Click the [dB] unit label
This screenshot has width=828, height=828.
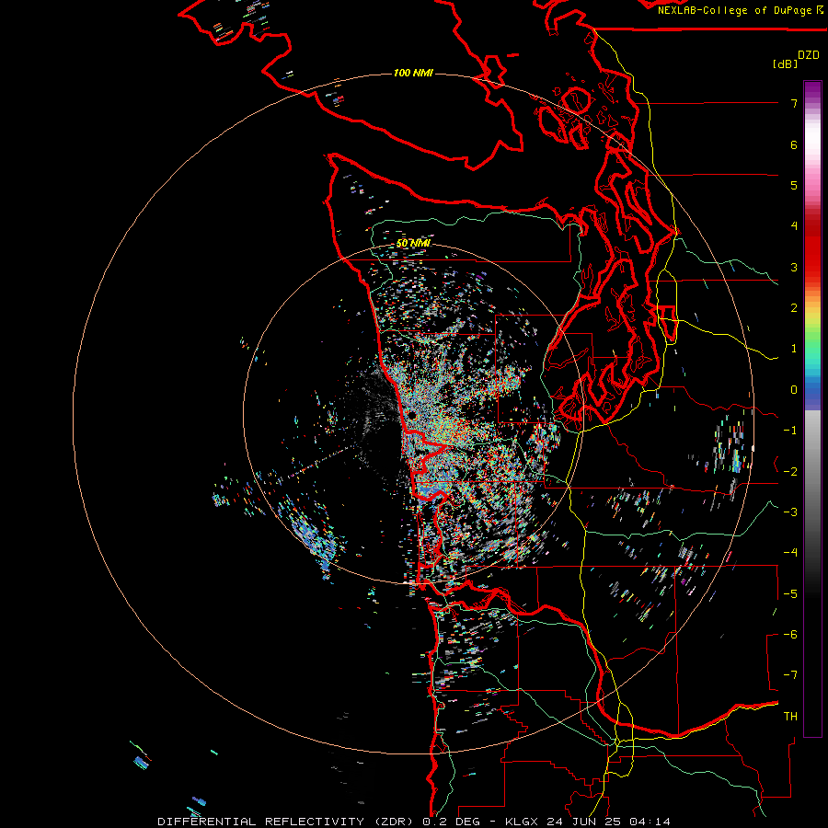pos(785,63)
